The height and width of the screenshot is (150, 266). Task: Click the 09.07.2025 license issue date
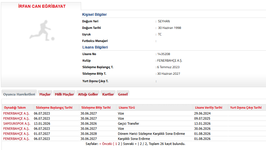pos(202,118)
